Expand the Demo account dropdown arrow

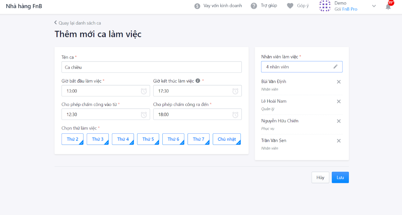tap(374, 6)
